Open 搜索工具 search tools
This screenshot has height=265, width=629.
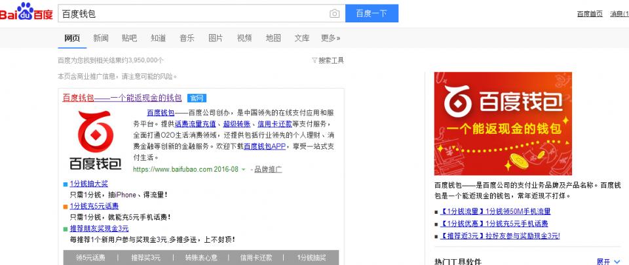[x=332, y=60]
